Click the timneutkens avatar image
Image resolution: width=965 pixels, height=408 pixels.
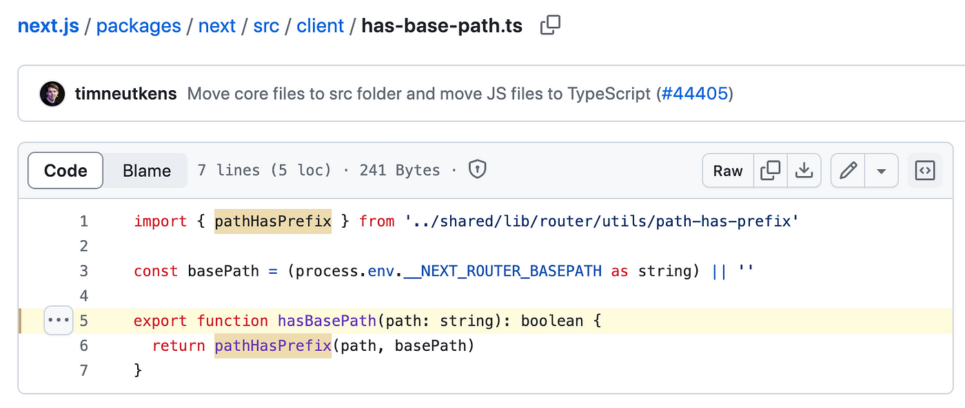tap(52, 94)
